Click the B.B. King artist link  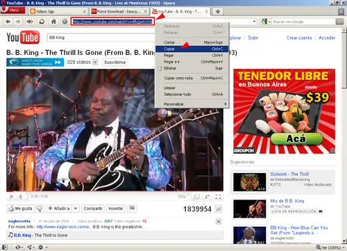pyautogui.click(x=22, y=235)
